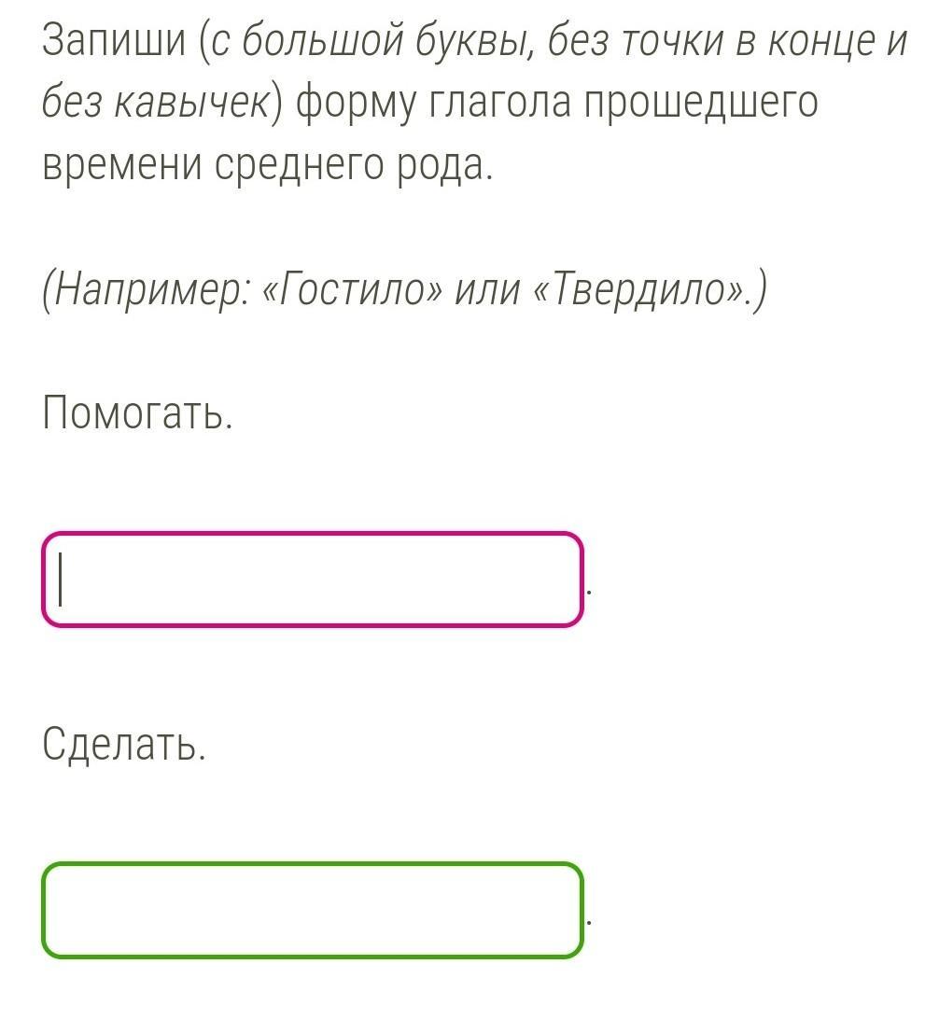Click the period after the magenta field
Viewport: 925px width, 1020px height.
(x=589, y=593)
